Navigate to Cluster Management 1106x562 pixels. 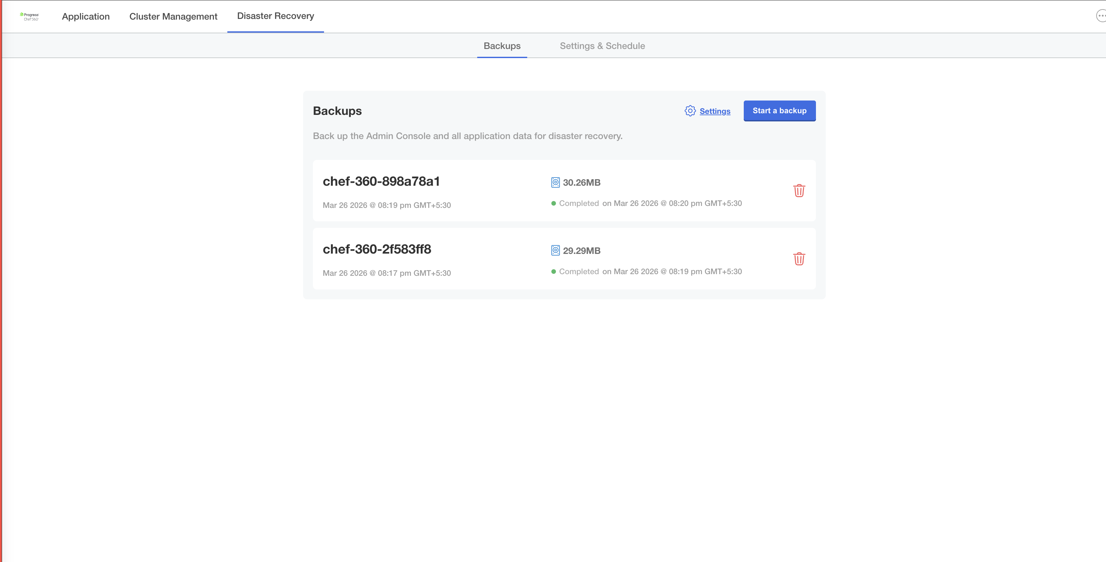pyautogui.click(x=173, y=16)
